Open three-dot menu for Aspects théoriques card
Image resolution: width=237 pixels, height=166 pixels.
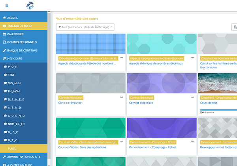(x=192, y=58)
